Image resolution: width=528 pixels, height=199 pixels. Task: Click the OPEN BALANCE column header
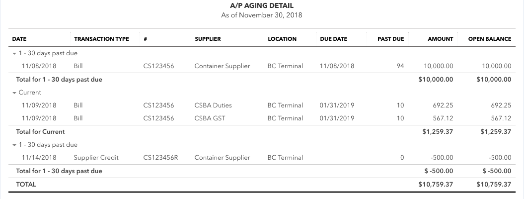pos(490,39)
